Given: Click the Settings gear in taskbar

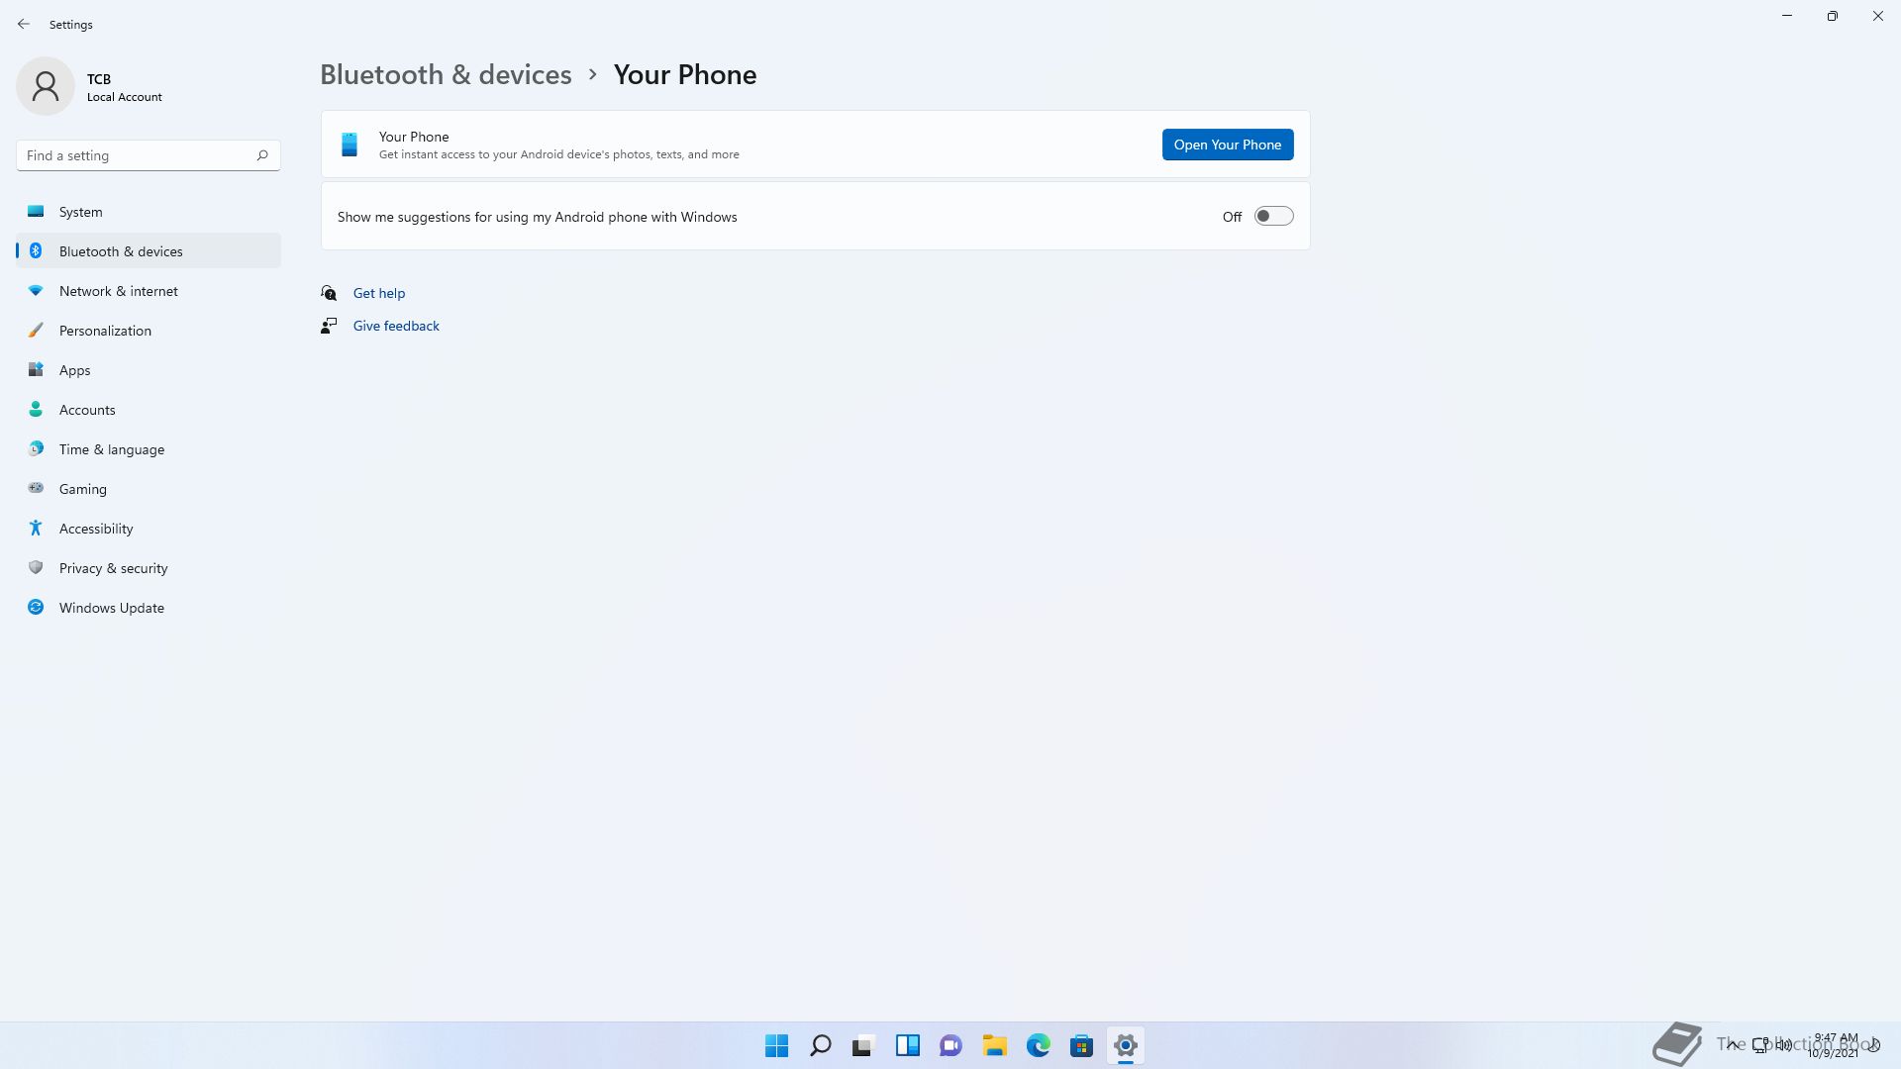Looking at the screenshot, I should [x=1126, y=1045].
